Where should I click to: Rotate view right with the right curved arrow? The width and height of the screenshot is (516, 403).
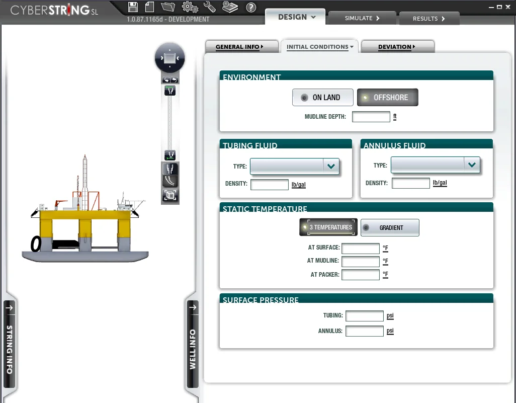pyautogui.click(x=174, y=80)
